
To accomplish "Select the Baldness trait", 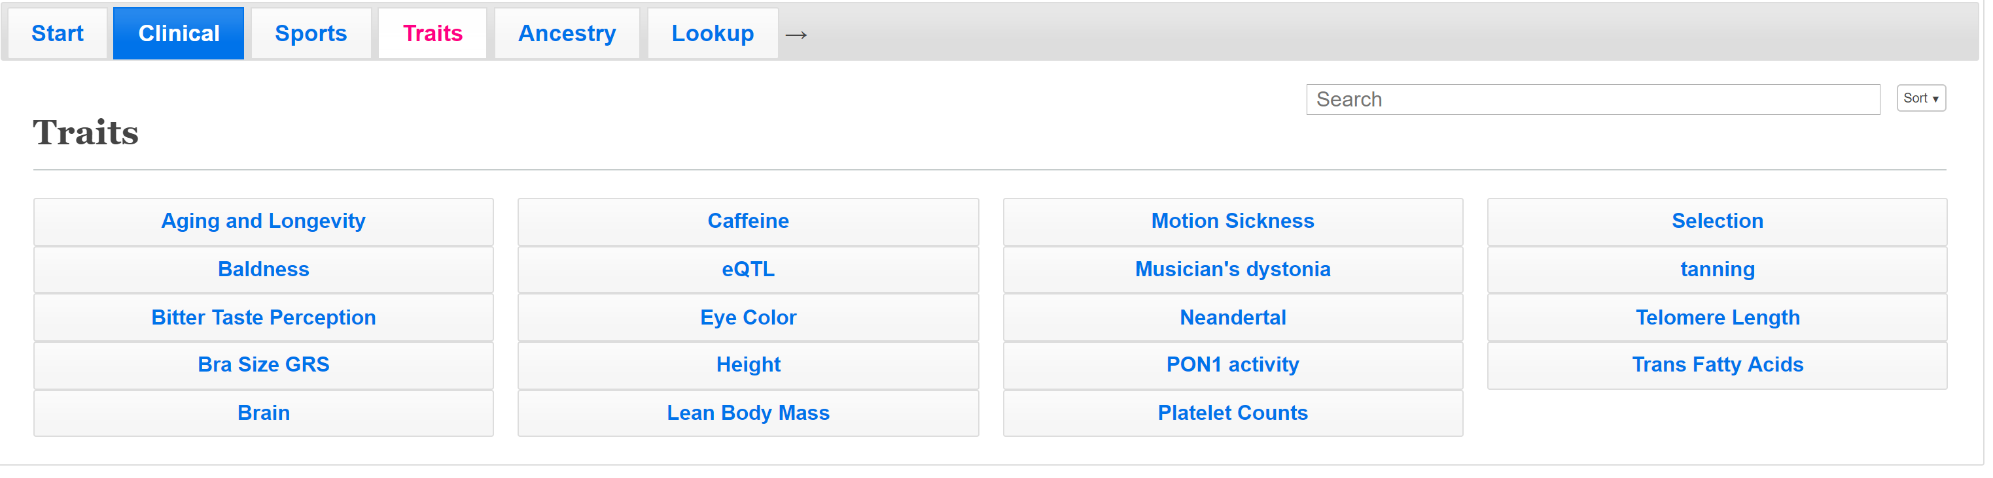I will click(264, 270).
